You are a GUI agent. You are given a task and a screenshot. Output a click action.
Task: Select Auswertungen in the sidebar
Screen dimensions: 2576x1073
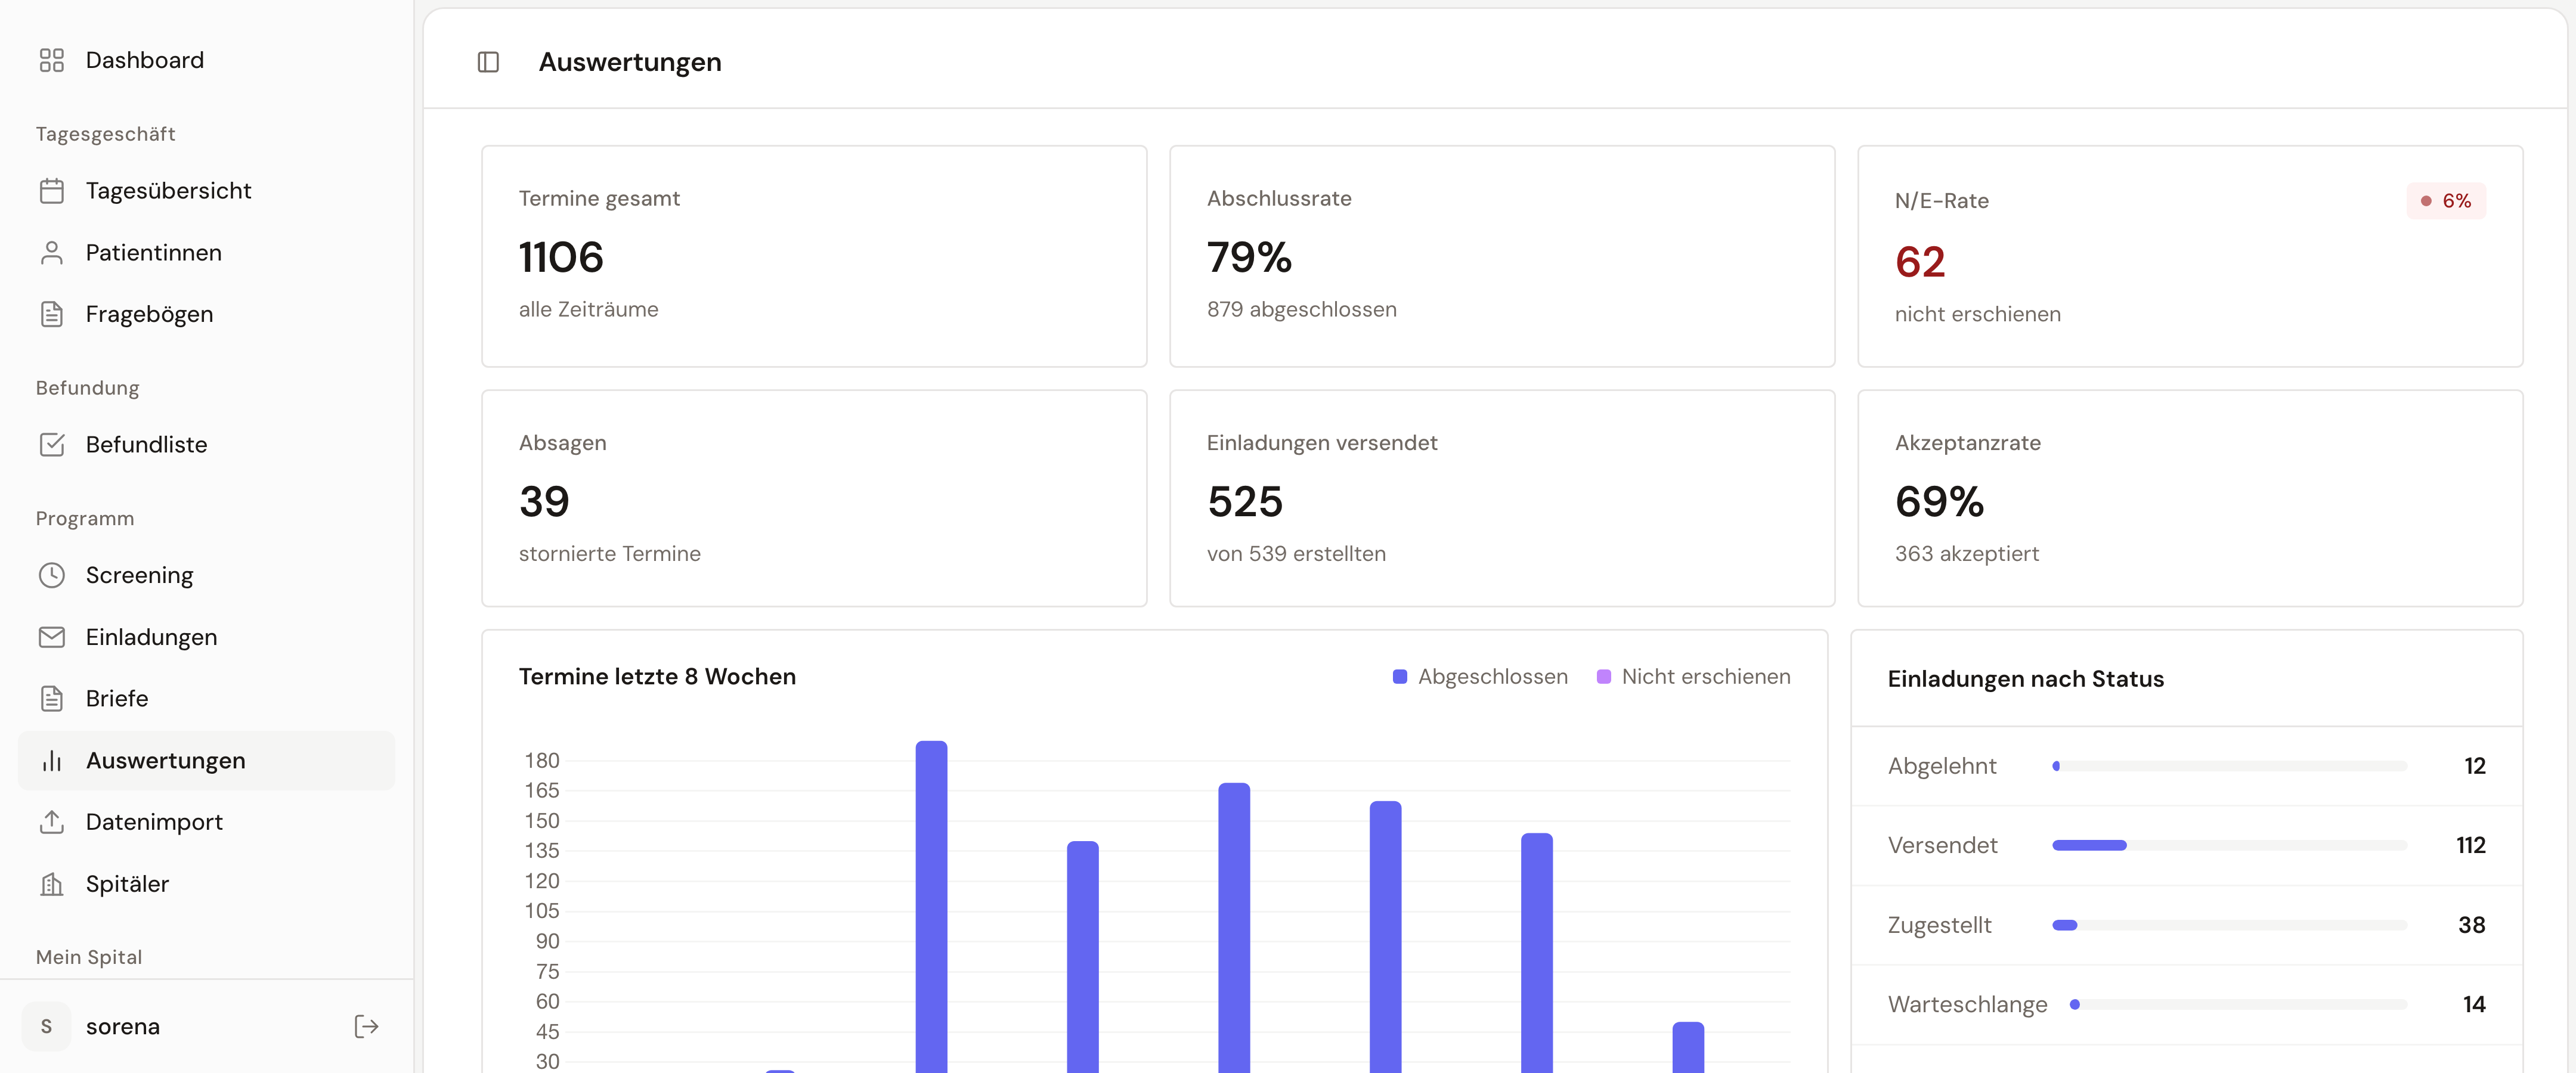[x=206, y=761]
